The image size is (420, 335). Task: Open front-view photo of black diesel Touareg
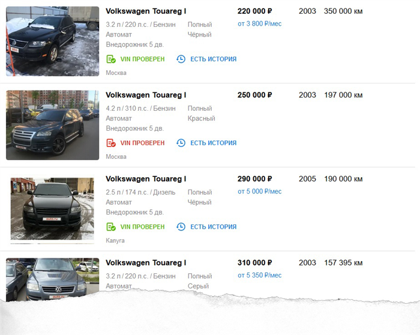click(53, 209)
